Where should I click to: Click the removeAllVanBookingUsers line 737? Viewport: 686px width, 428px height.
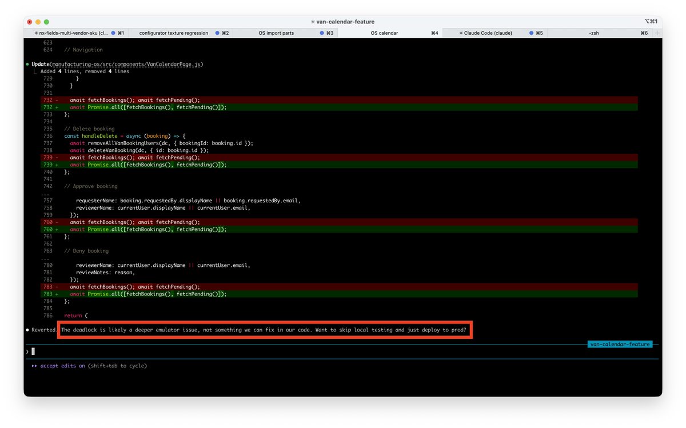[161, 143]
